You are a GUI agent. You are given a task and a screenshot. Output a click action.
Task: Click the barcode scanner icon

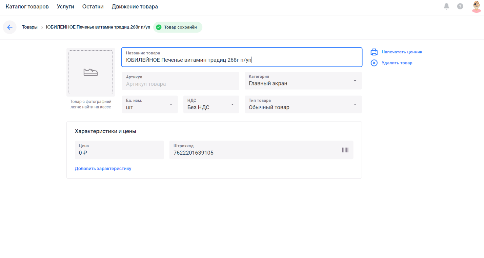coord(345,150)
